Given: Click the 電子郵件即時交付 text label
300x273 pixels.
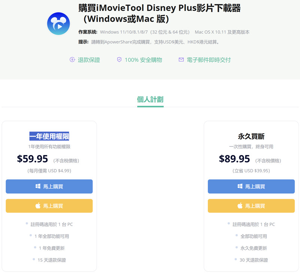Looking at the screenshot, I should coord(209,60).
